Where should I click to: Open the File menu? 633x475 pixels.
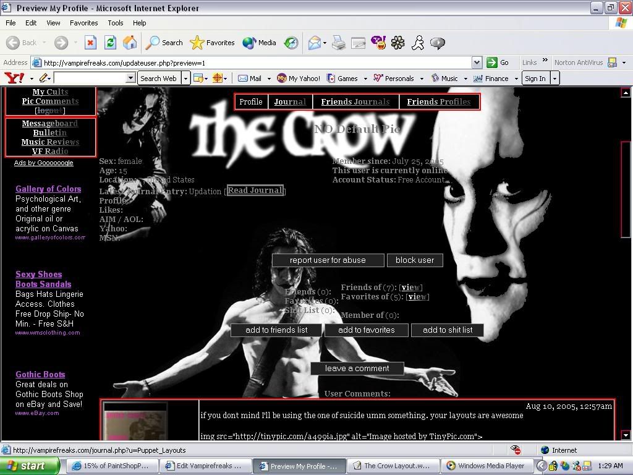pyautogui.click(x=11, y=23)
